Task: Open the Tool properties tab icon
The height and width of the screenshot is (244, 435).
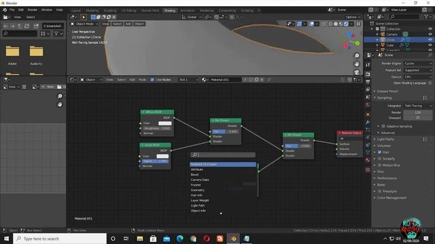Action: point(368,64)
